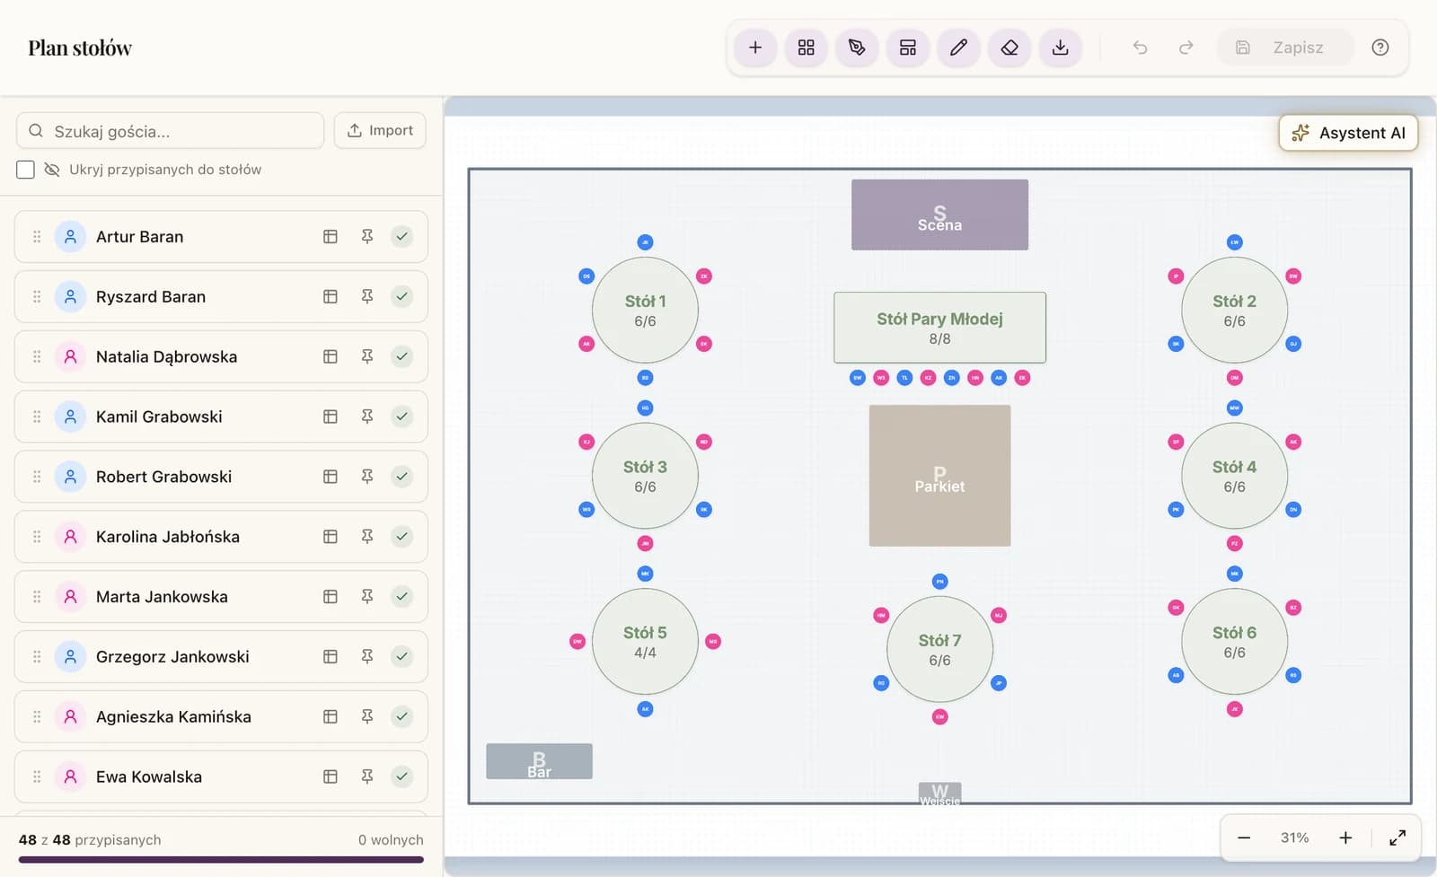Select the eraser tool
Viewport: 1437px width, 877px height.
(1009, 48)
